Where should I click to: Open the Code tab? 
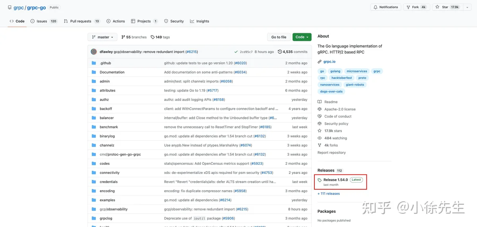pyautogui.click(x=17, y=21)
